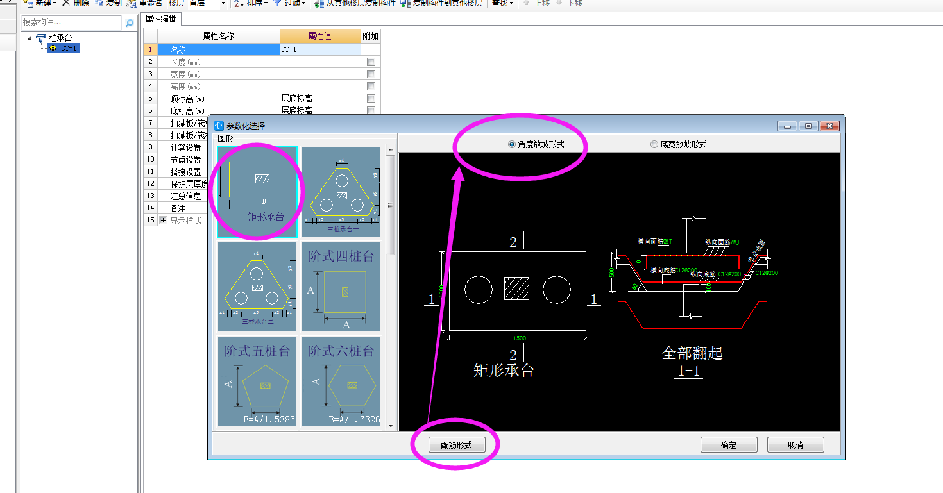Click the 1500 width dimension in preview
This screenshot has height=493, width=943.
[x=520, y=338]
